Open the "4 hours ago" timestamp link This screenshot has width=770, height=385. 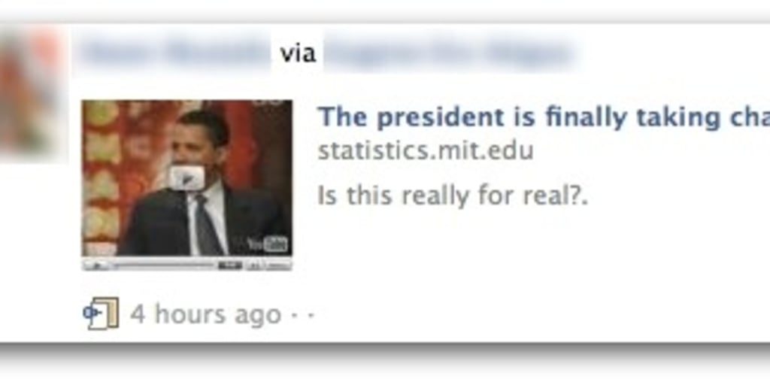205,314
